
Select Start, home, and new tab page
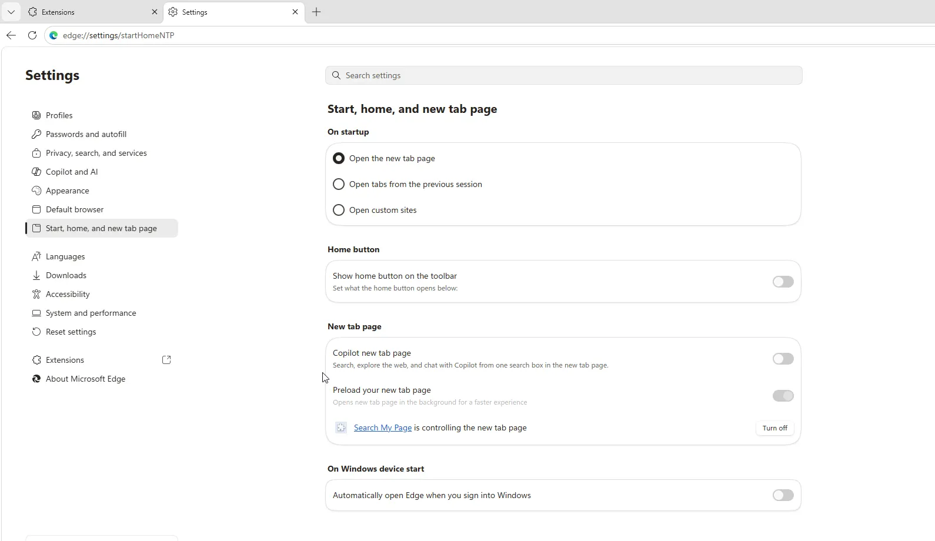click(101, 228)
